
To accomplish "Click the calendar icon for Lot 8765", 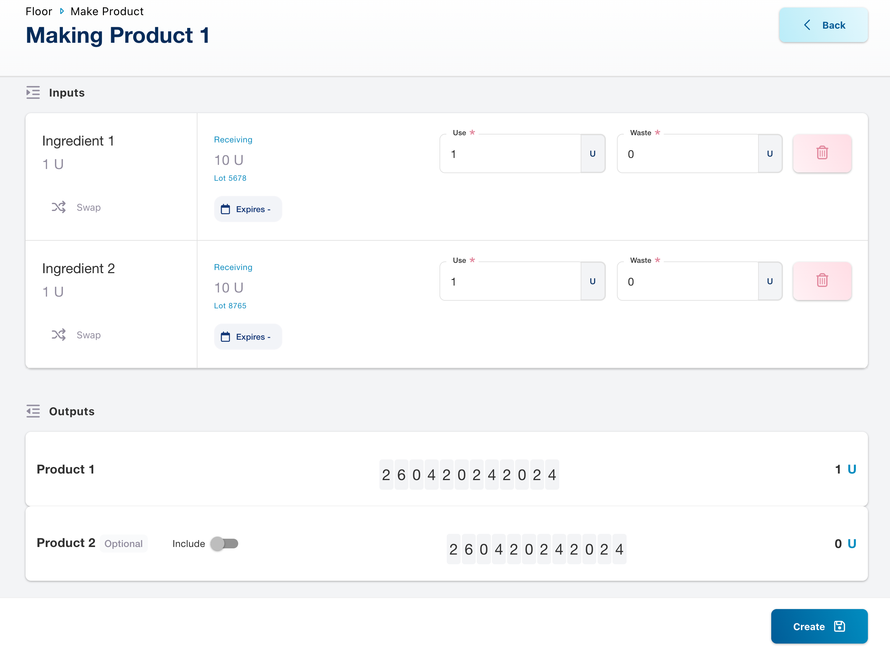I will pos(225,337).
